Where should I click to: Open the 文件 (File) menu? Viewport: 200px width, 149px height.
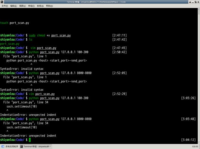coord(5,6)
